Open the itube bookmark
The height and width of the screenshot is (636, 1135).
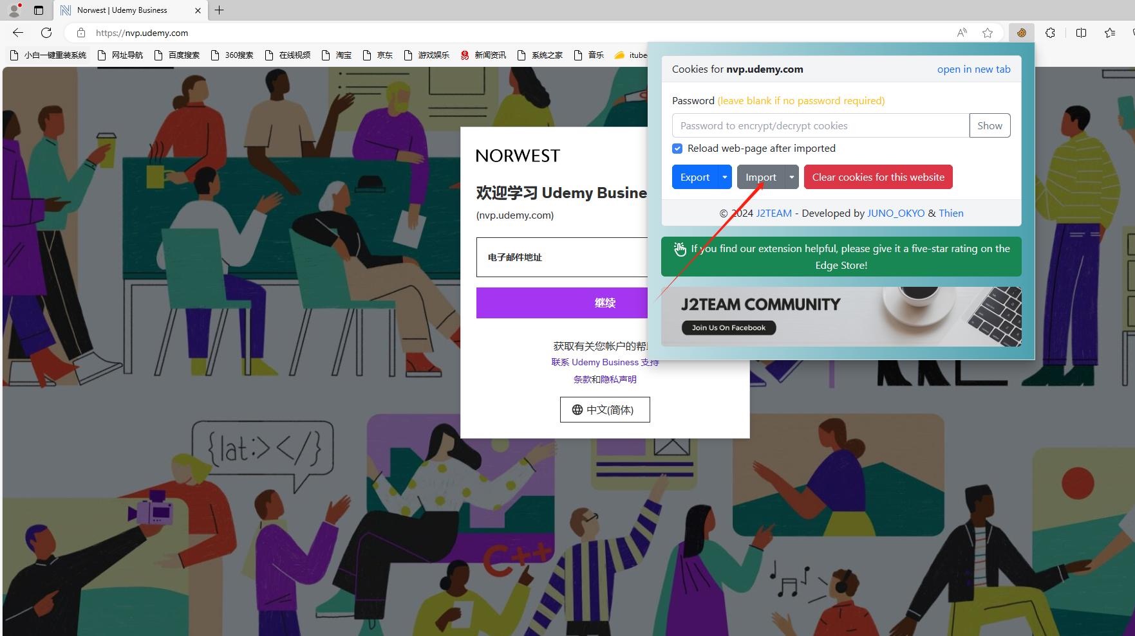[x=631, y=55]
